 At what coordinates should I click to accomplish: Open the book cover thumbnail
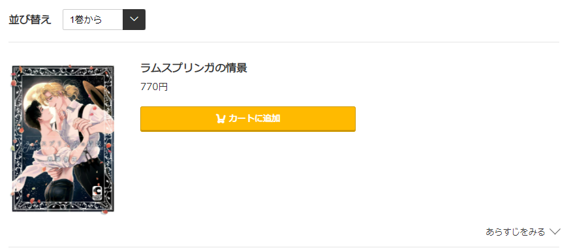[x=63, y=139]
